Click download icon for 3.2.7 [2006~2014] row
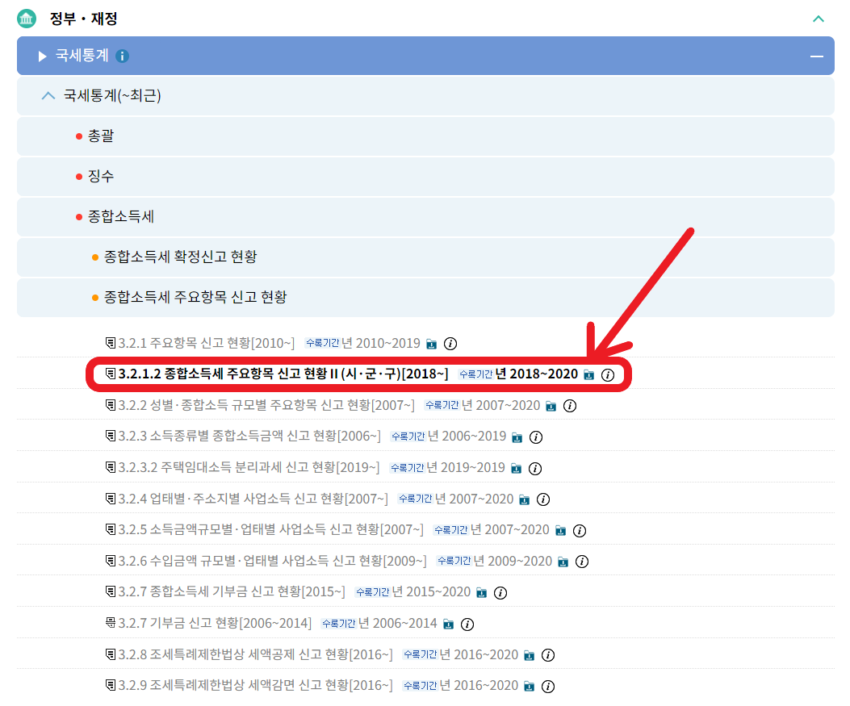This screenshot has width=850, height=706. [448, 625]
